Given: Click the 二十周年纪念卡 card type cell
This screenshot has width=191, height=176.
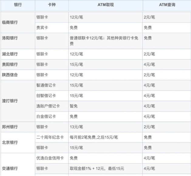Looking at the screenshot, I should click(52, 137).
